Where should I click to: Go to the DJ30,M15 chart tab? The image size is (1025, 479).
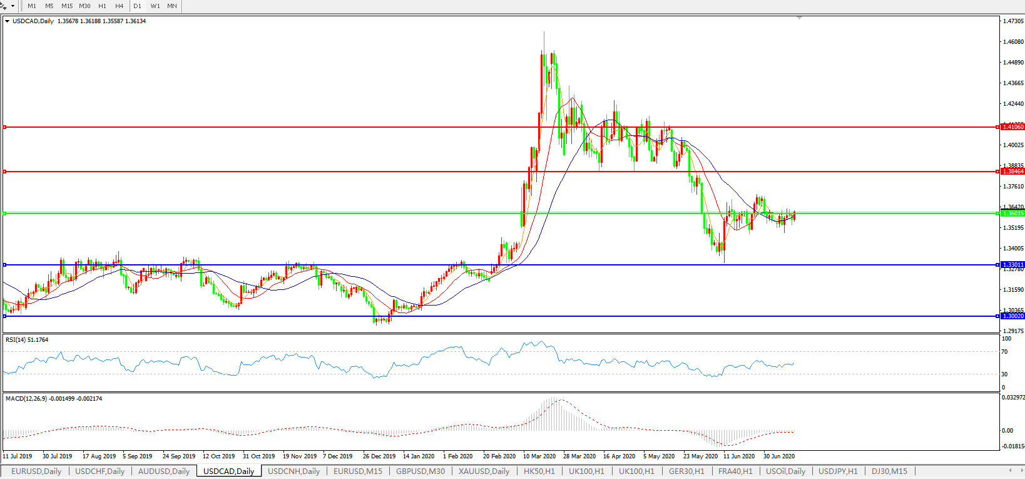pos(889,471)
